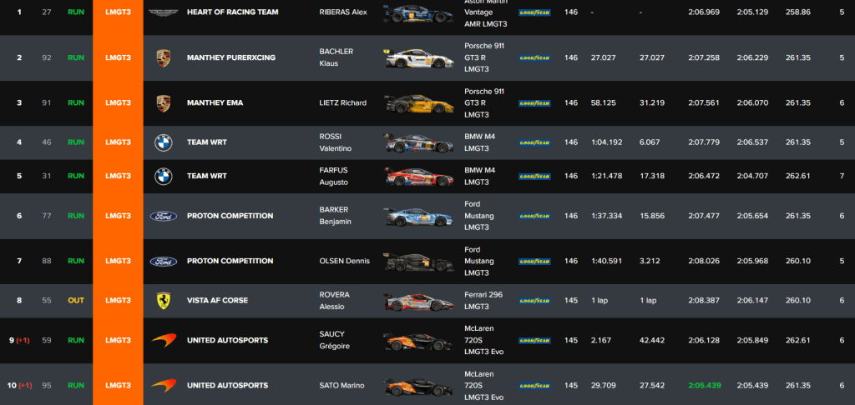This screenshot has height=405, width=855.
Task: Click the Goodyear tyre logo in Saucy's row
Action: click(534, 340)
